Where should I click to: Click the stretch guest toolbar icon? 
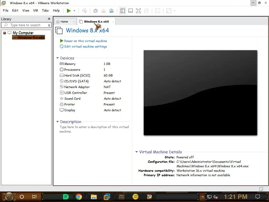point(169,11)
